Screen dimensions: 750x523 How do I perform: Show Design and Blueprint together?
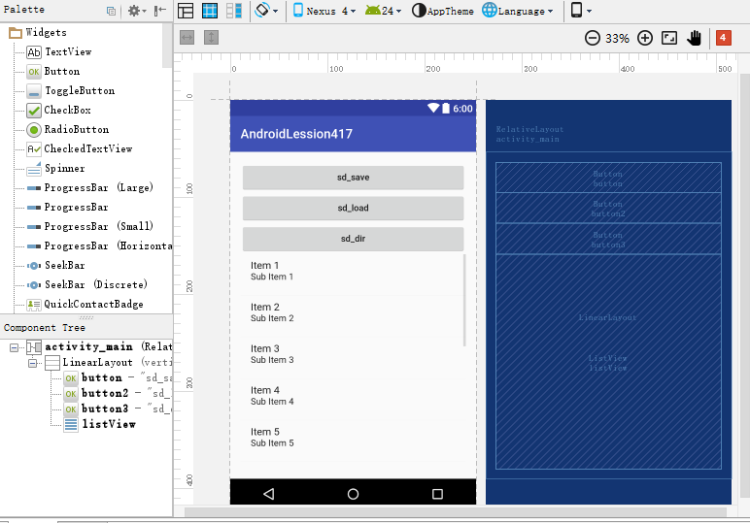234,11
